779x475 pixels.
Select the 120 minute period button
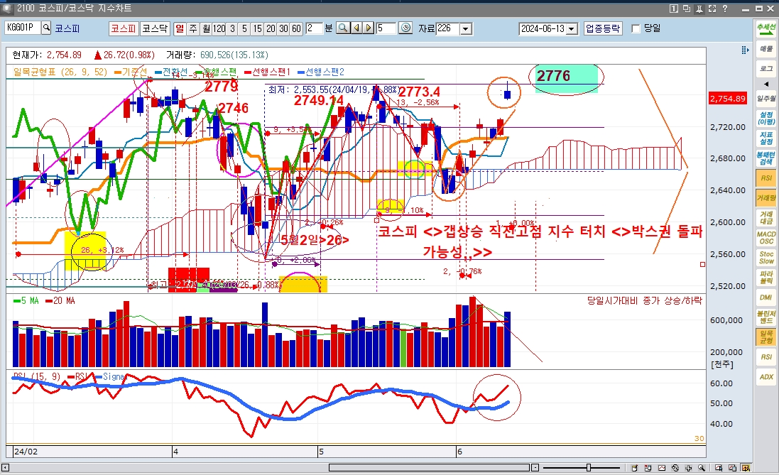point(219,28)
